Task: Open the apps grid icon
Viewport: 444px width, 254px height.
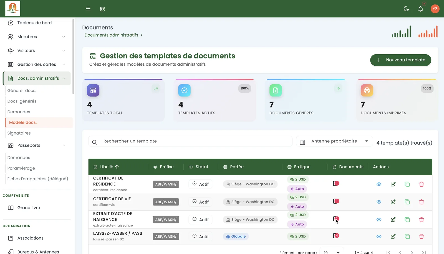Action: [102, 9]
